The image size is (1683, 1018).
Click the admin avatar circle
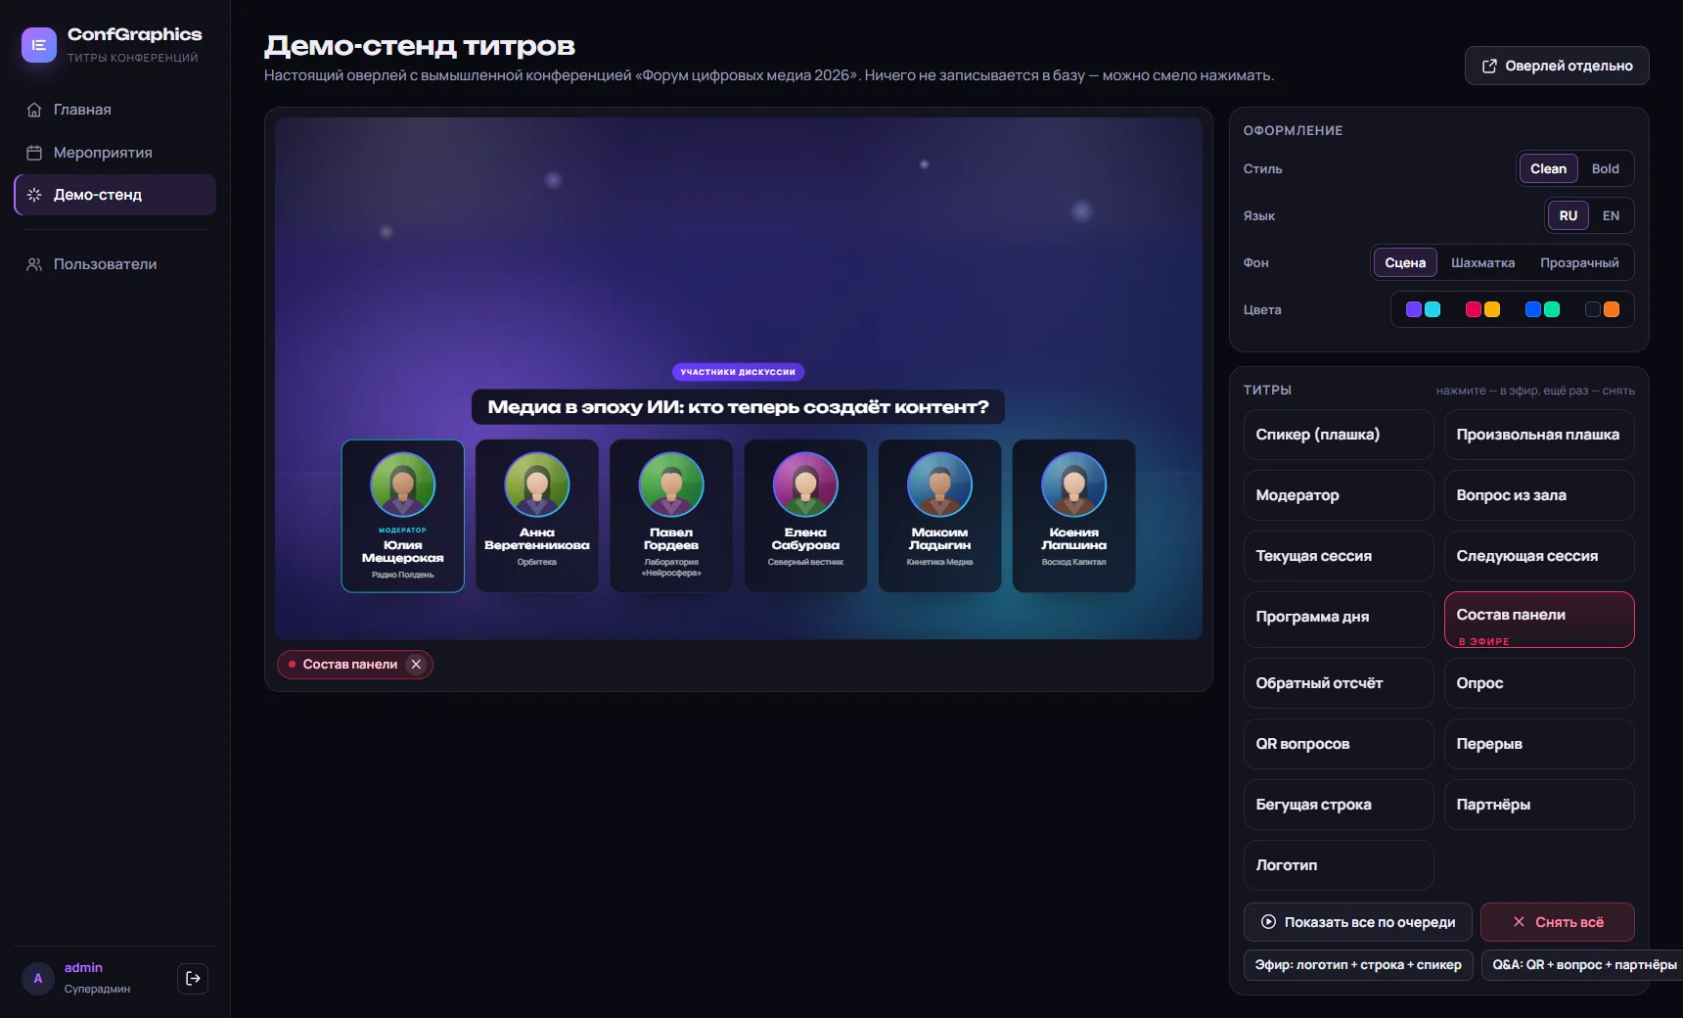click(38, 978)
